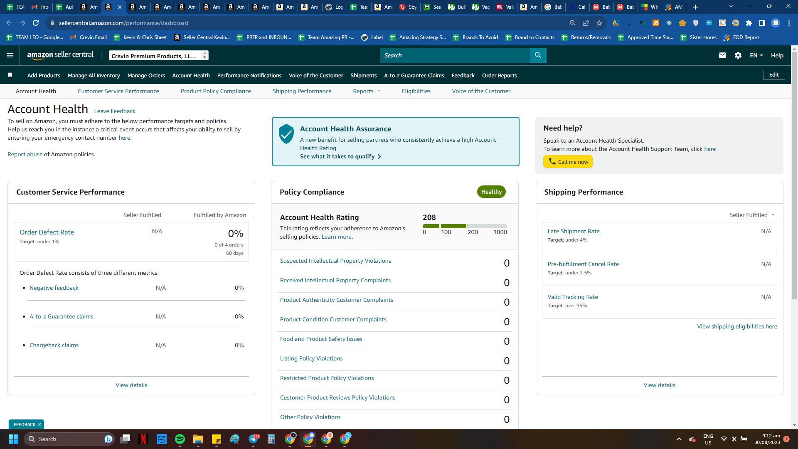The width and height of the screenshot is (798, 449).
Task: Click the Healthy status badge
Action: click(x=491, y=192)
